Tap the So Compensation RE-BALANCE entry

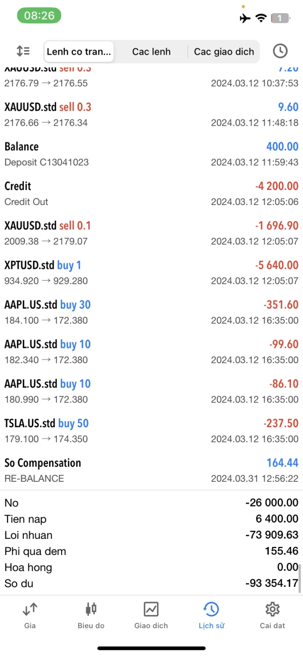pos(151,470)
